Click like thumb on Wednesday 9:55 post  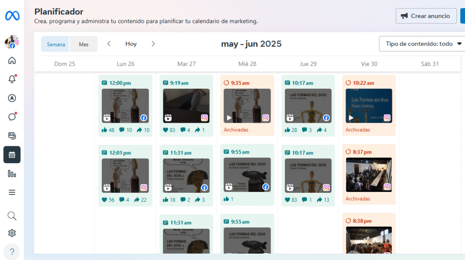pyautogui.click(x=226, y=199)
